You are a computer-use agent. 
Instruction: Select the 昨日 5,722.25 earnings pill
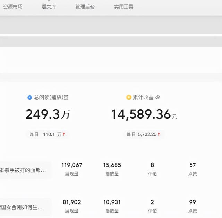(x=144, y=134)
